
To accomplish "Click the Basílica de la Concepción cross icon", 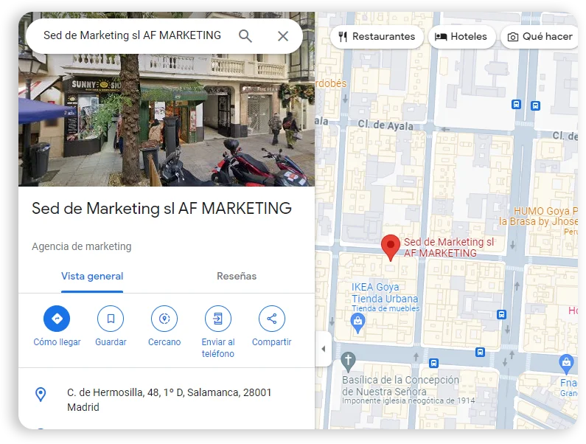I will point(349,361).
